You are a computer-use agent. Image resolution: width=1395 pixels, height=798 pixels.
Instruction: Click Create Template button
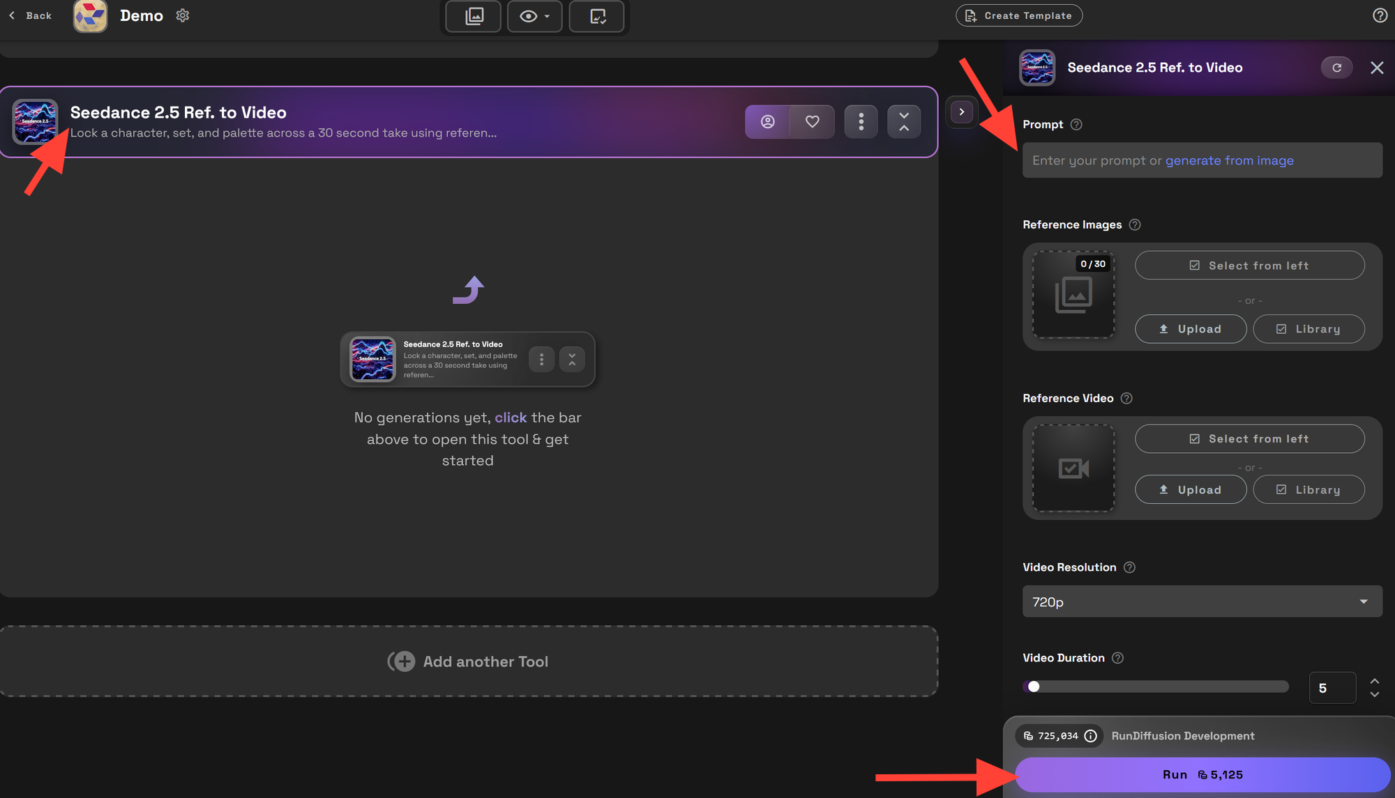pos(1019,15)
